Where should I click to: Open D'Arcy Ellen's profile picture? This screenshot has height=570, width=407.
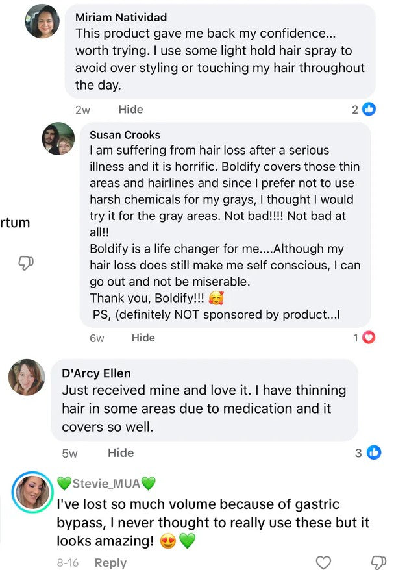[x=27, y=377]
